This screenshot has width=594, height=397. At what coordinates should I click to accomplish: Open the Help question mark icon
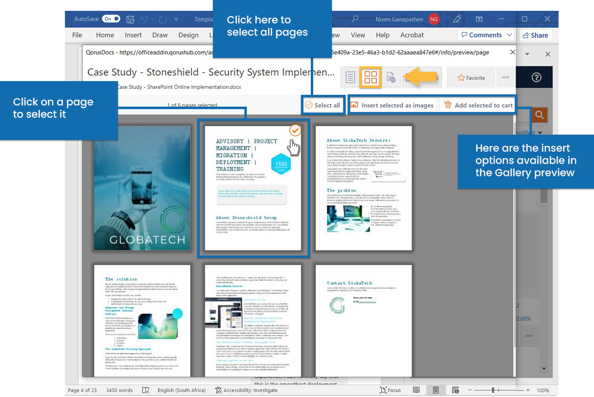(535, 77)
